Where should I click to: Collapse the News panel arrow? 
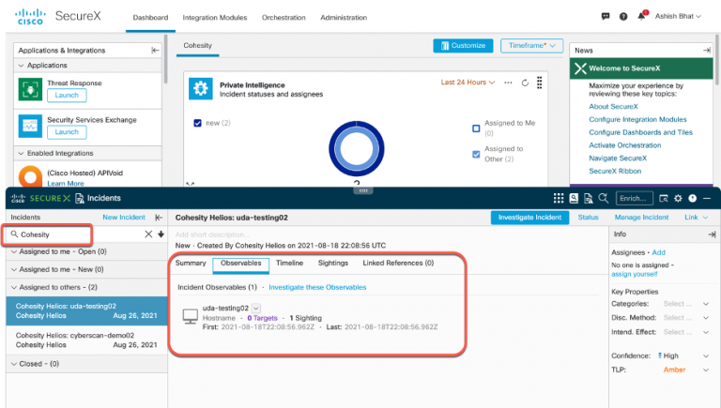(x=706, y=50)
